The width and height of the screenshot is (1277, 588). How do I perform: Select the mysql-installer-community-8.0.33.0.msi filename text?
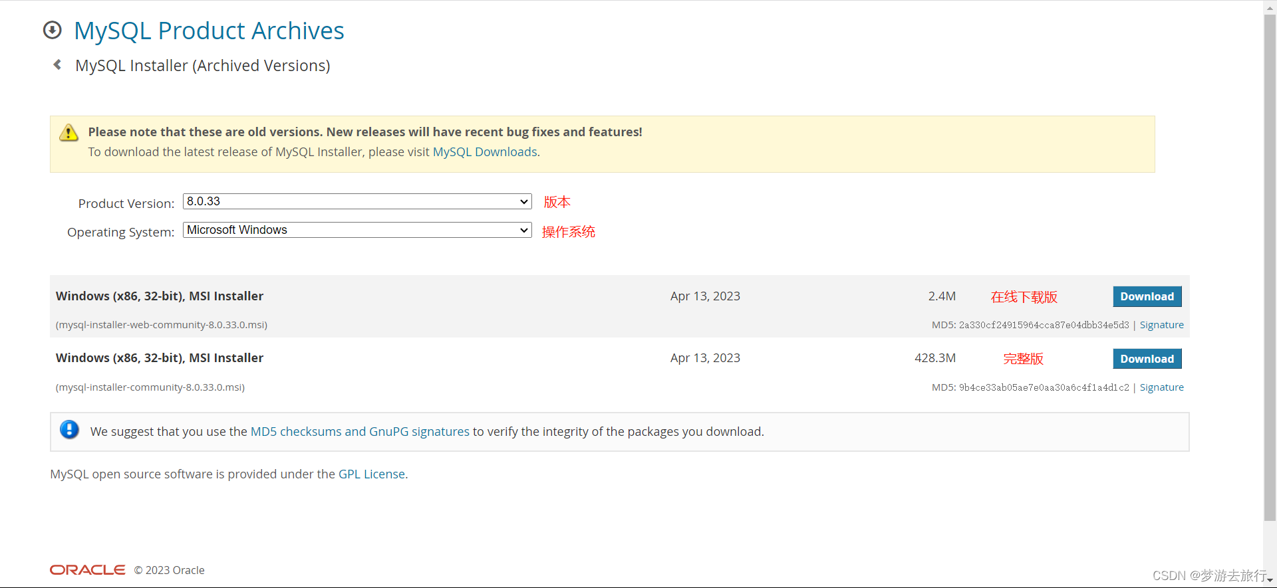(x=150, y=387)
